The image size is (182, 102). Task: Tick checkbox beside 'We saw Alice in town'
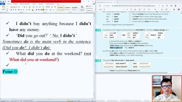point(130,16)
